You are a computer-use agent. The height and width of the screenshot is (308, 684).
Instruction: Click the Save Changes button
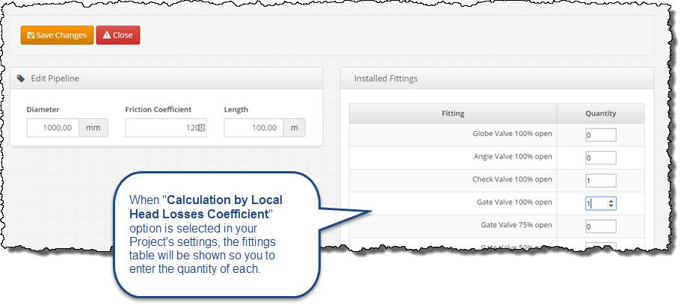56,35
